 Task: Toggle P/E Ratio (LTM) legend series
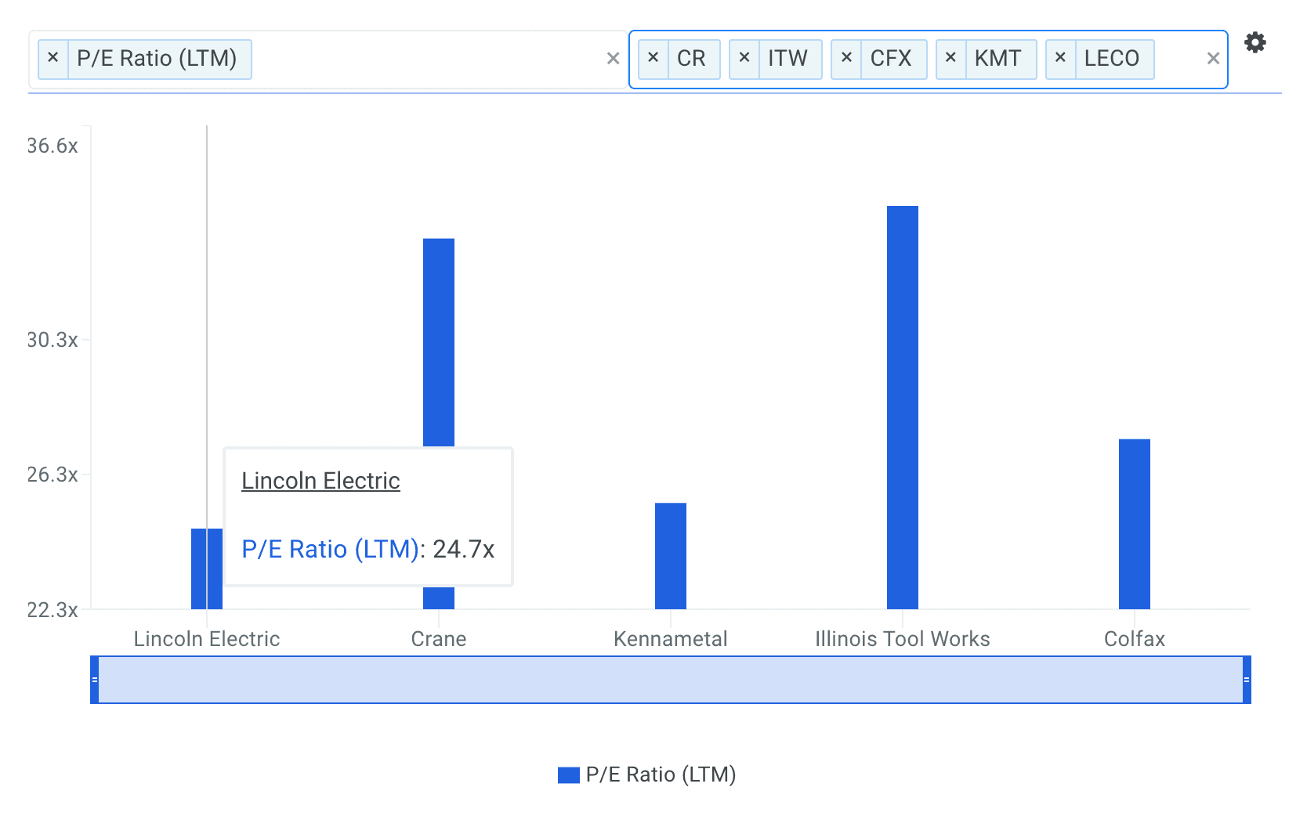tap(660, 774)
